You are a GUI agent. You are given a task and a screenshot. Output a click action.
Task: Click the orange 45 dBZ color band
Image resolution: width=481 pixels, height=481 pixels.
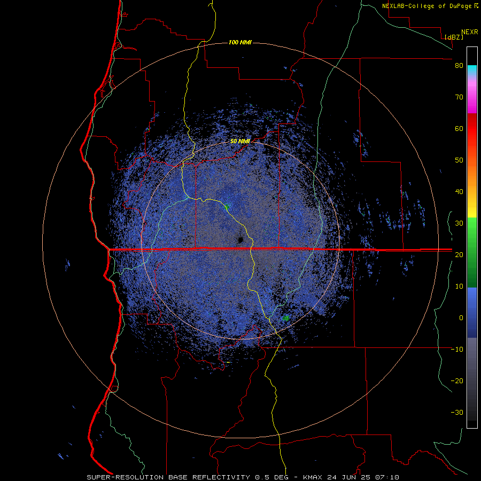tap(472, 176)
